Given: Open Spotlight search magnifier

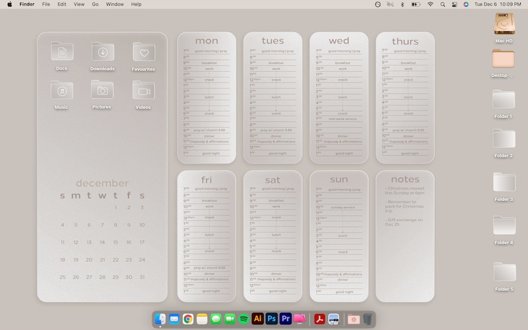Looking at the screenshot, I should pos(443,5).
